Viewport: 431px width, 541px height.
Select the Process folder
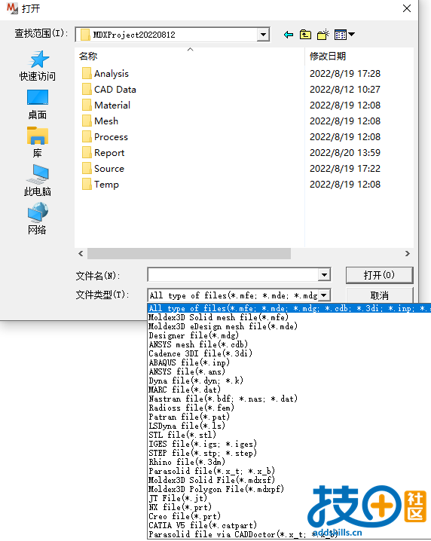105,137
